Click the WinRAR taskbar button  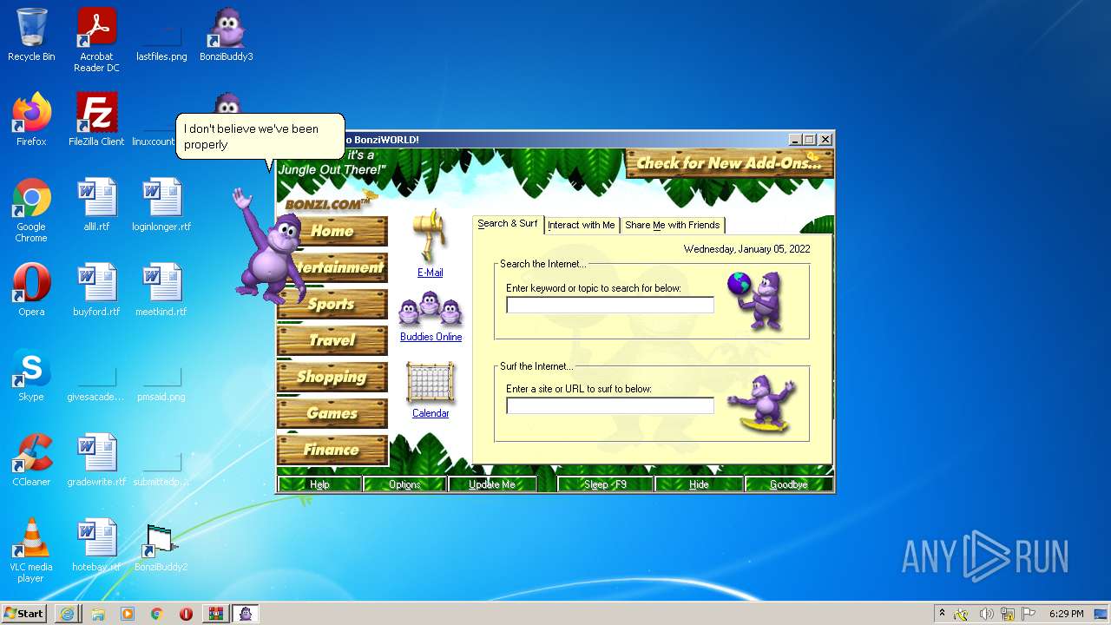[215, 614]
